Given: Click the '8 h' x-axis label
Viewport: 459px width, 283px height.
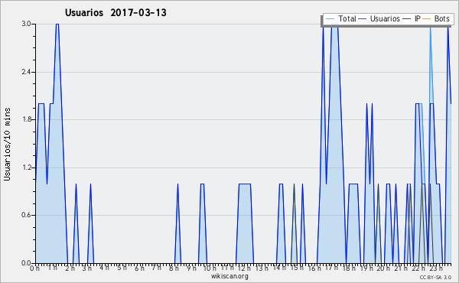Looking at the screenshot, I should click(174, 268).
